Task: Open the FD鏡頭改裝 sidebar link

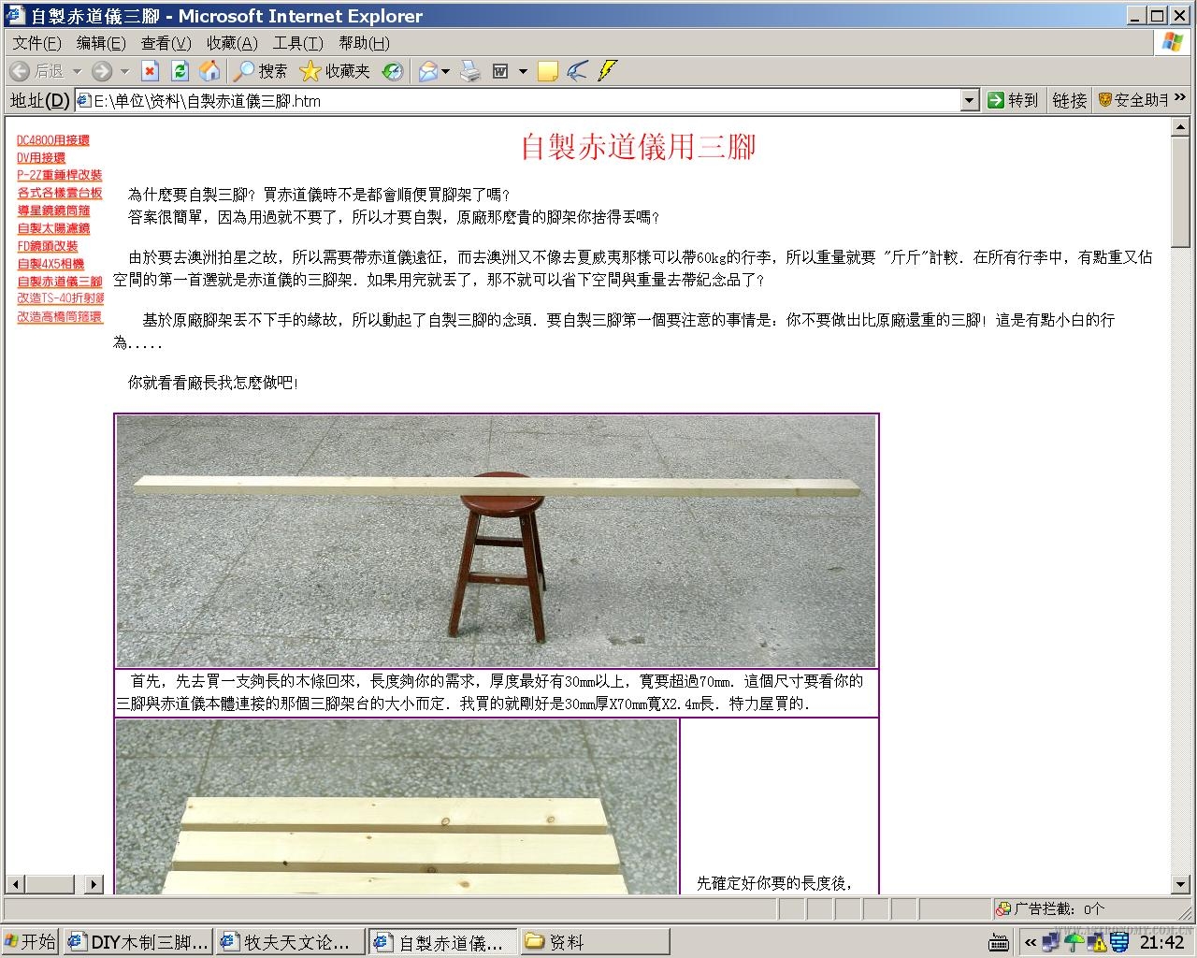Action: pyautogui.click(x=48, y=246)
